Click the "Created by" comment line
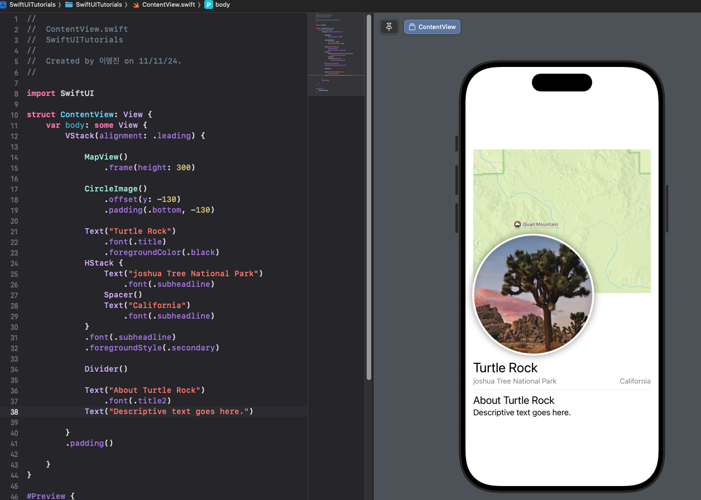Image resolution: width=701 pixels, height=500 pixels. [104, 61]
